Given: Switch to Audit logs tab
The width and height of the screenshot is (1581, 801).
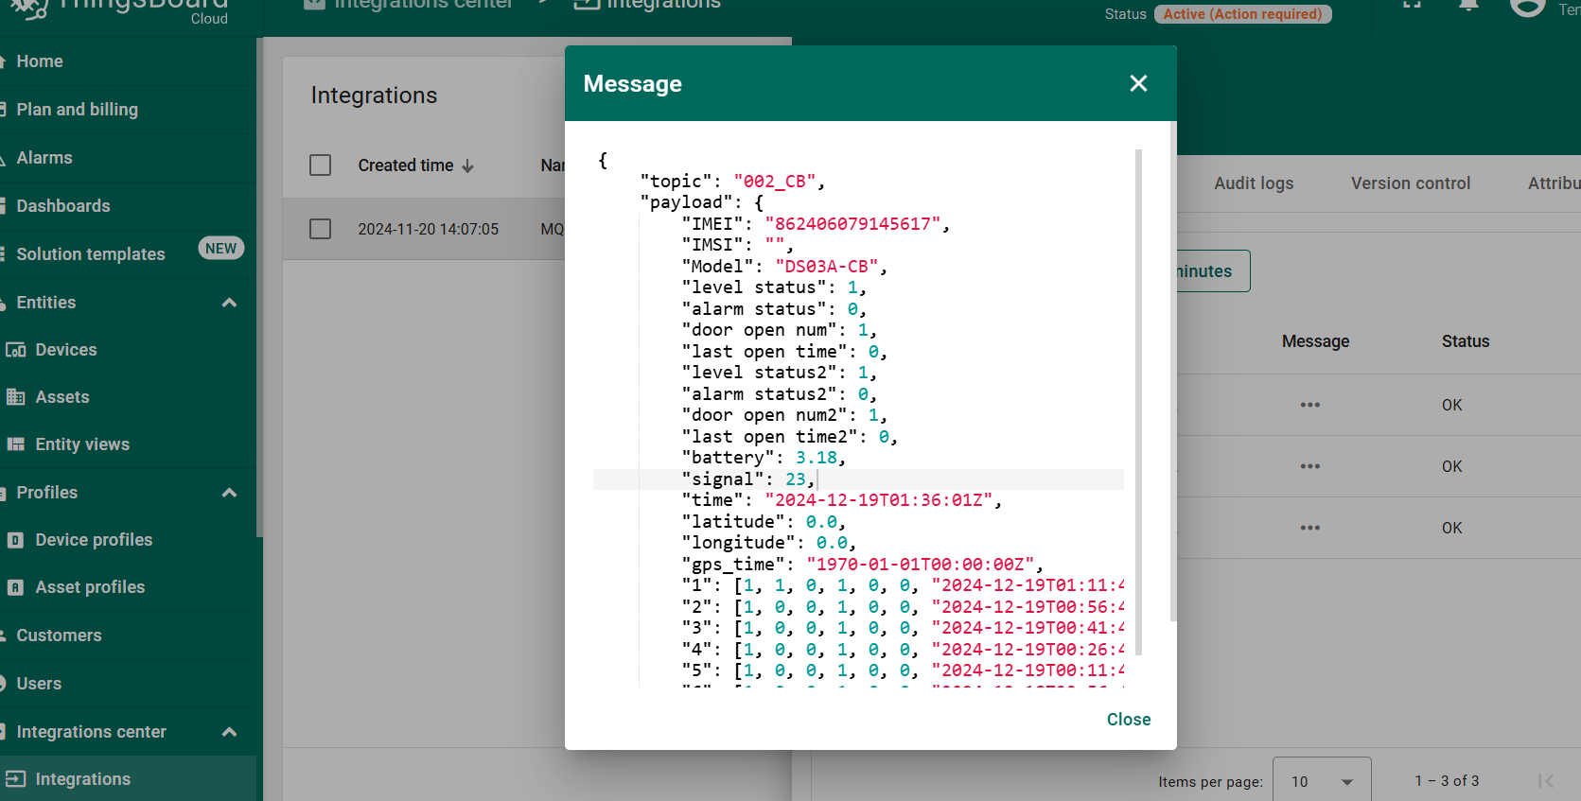Looking at the screenshot, I should (x=1254, y=183).
